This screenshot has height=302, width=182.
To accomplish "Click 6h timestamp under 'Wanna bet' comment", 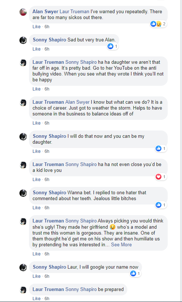I will 47,207.
